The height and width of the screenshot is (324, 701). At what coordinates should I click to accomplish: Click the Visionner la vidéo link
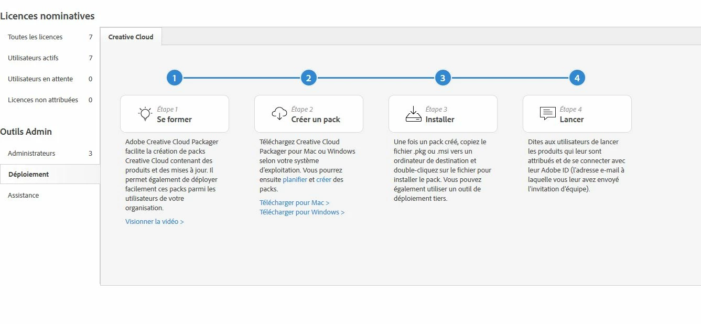[155, 222]
